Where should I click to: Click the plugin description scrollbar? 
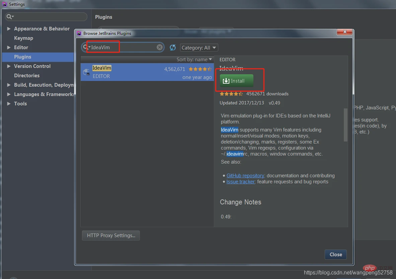click(345, 124)
